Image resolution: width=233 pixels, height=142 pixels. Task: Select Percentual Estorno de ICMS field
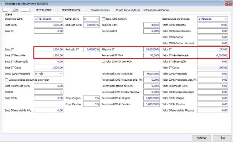coord(152,86)
